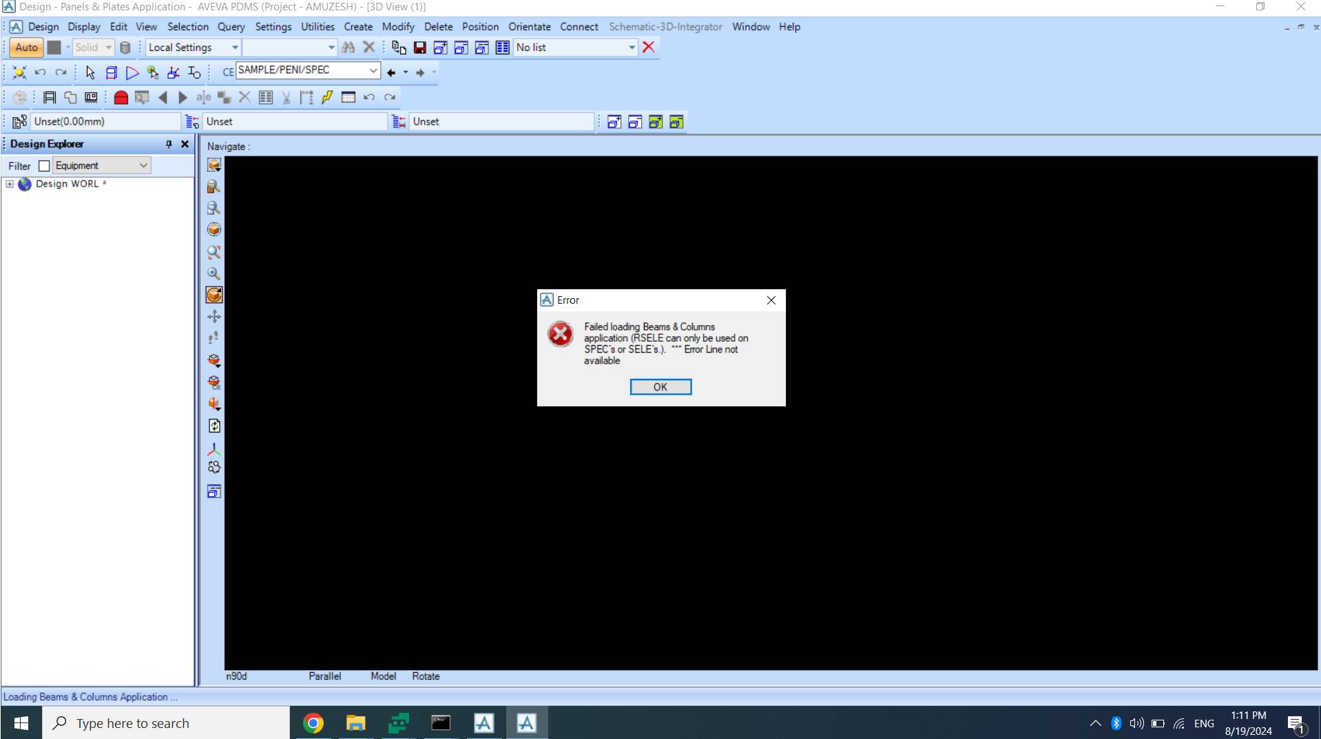Click the four-arrow pan view icon

[214, 317]
